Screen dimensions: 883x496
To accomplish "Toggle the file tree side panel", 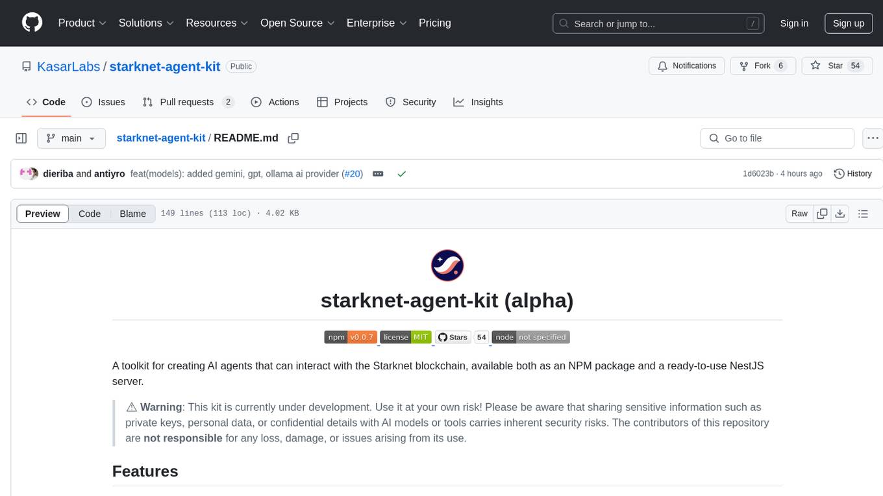I will click(x=21, y=138).
